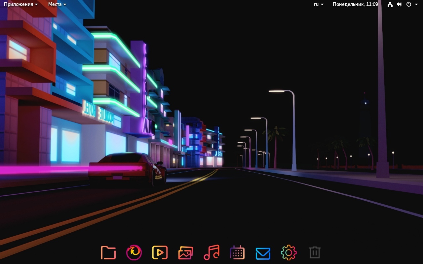Open the video player icon in the dock
The image size is (423, 264).
[x=160, y=253]
